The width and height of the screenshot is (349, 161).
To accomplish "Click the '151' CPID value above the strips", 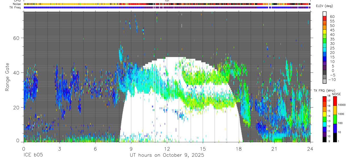I will (x=167, y=1).
